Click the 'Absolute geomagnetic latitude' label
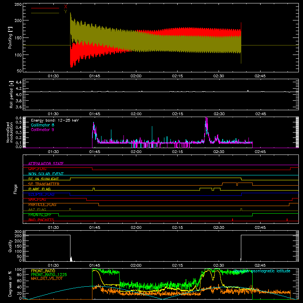The height and width of the screenshot is (303, 303). pyautogui.click(x=262, y=271)
